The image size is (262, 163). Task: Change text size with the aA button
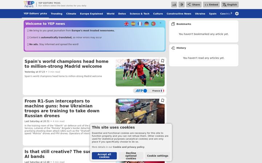point(174,5)
